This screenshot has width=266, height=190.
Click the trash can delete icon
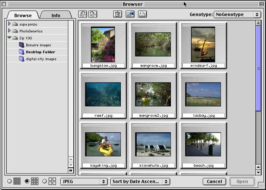[117, 14]
